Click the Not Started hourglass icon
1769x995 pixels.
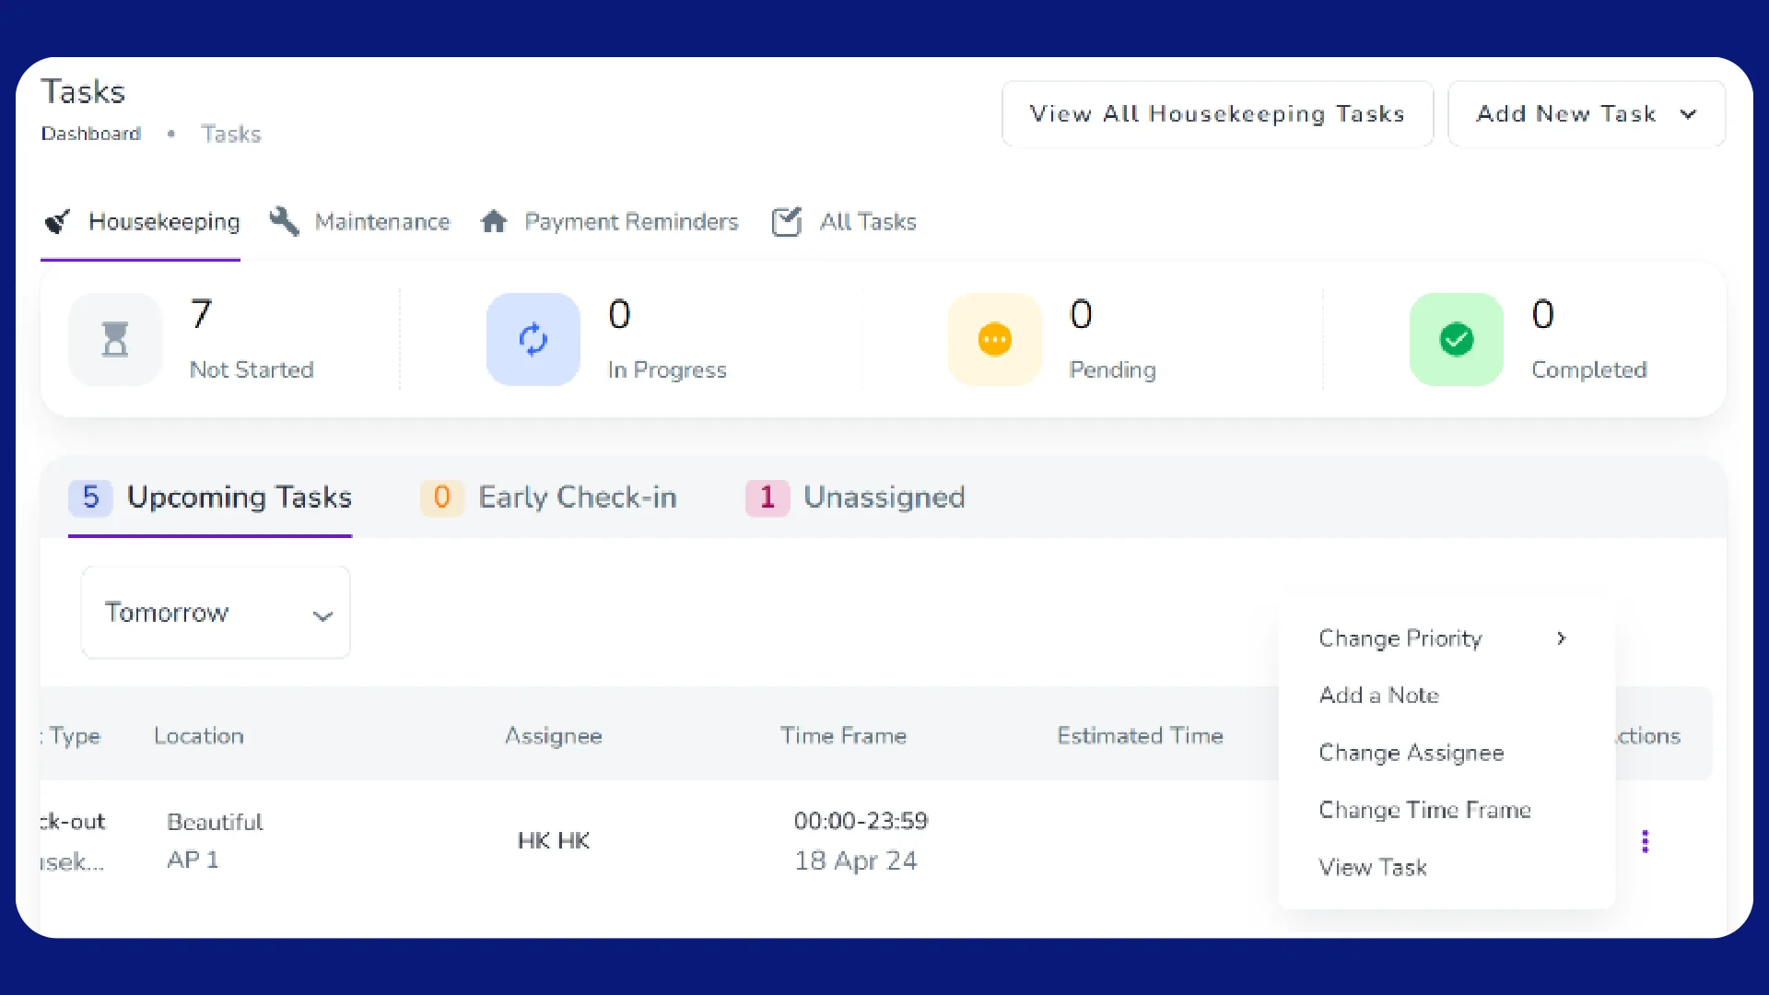click(115, 339)
